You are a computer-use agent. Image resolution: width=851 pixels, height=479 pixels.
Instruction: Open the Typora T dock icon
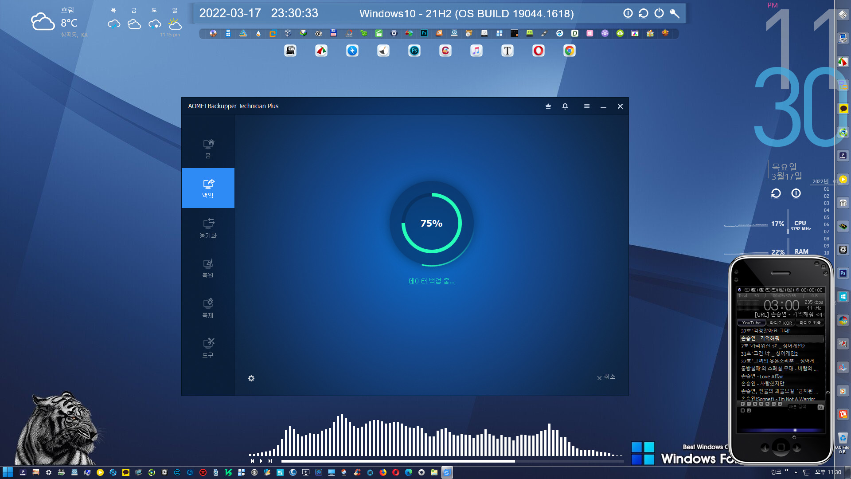point(507,51)
